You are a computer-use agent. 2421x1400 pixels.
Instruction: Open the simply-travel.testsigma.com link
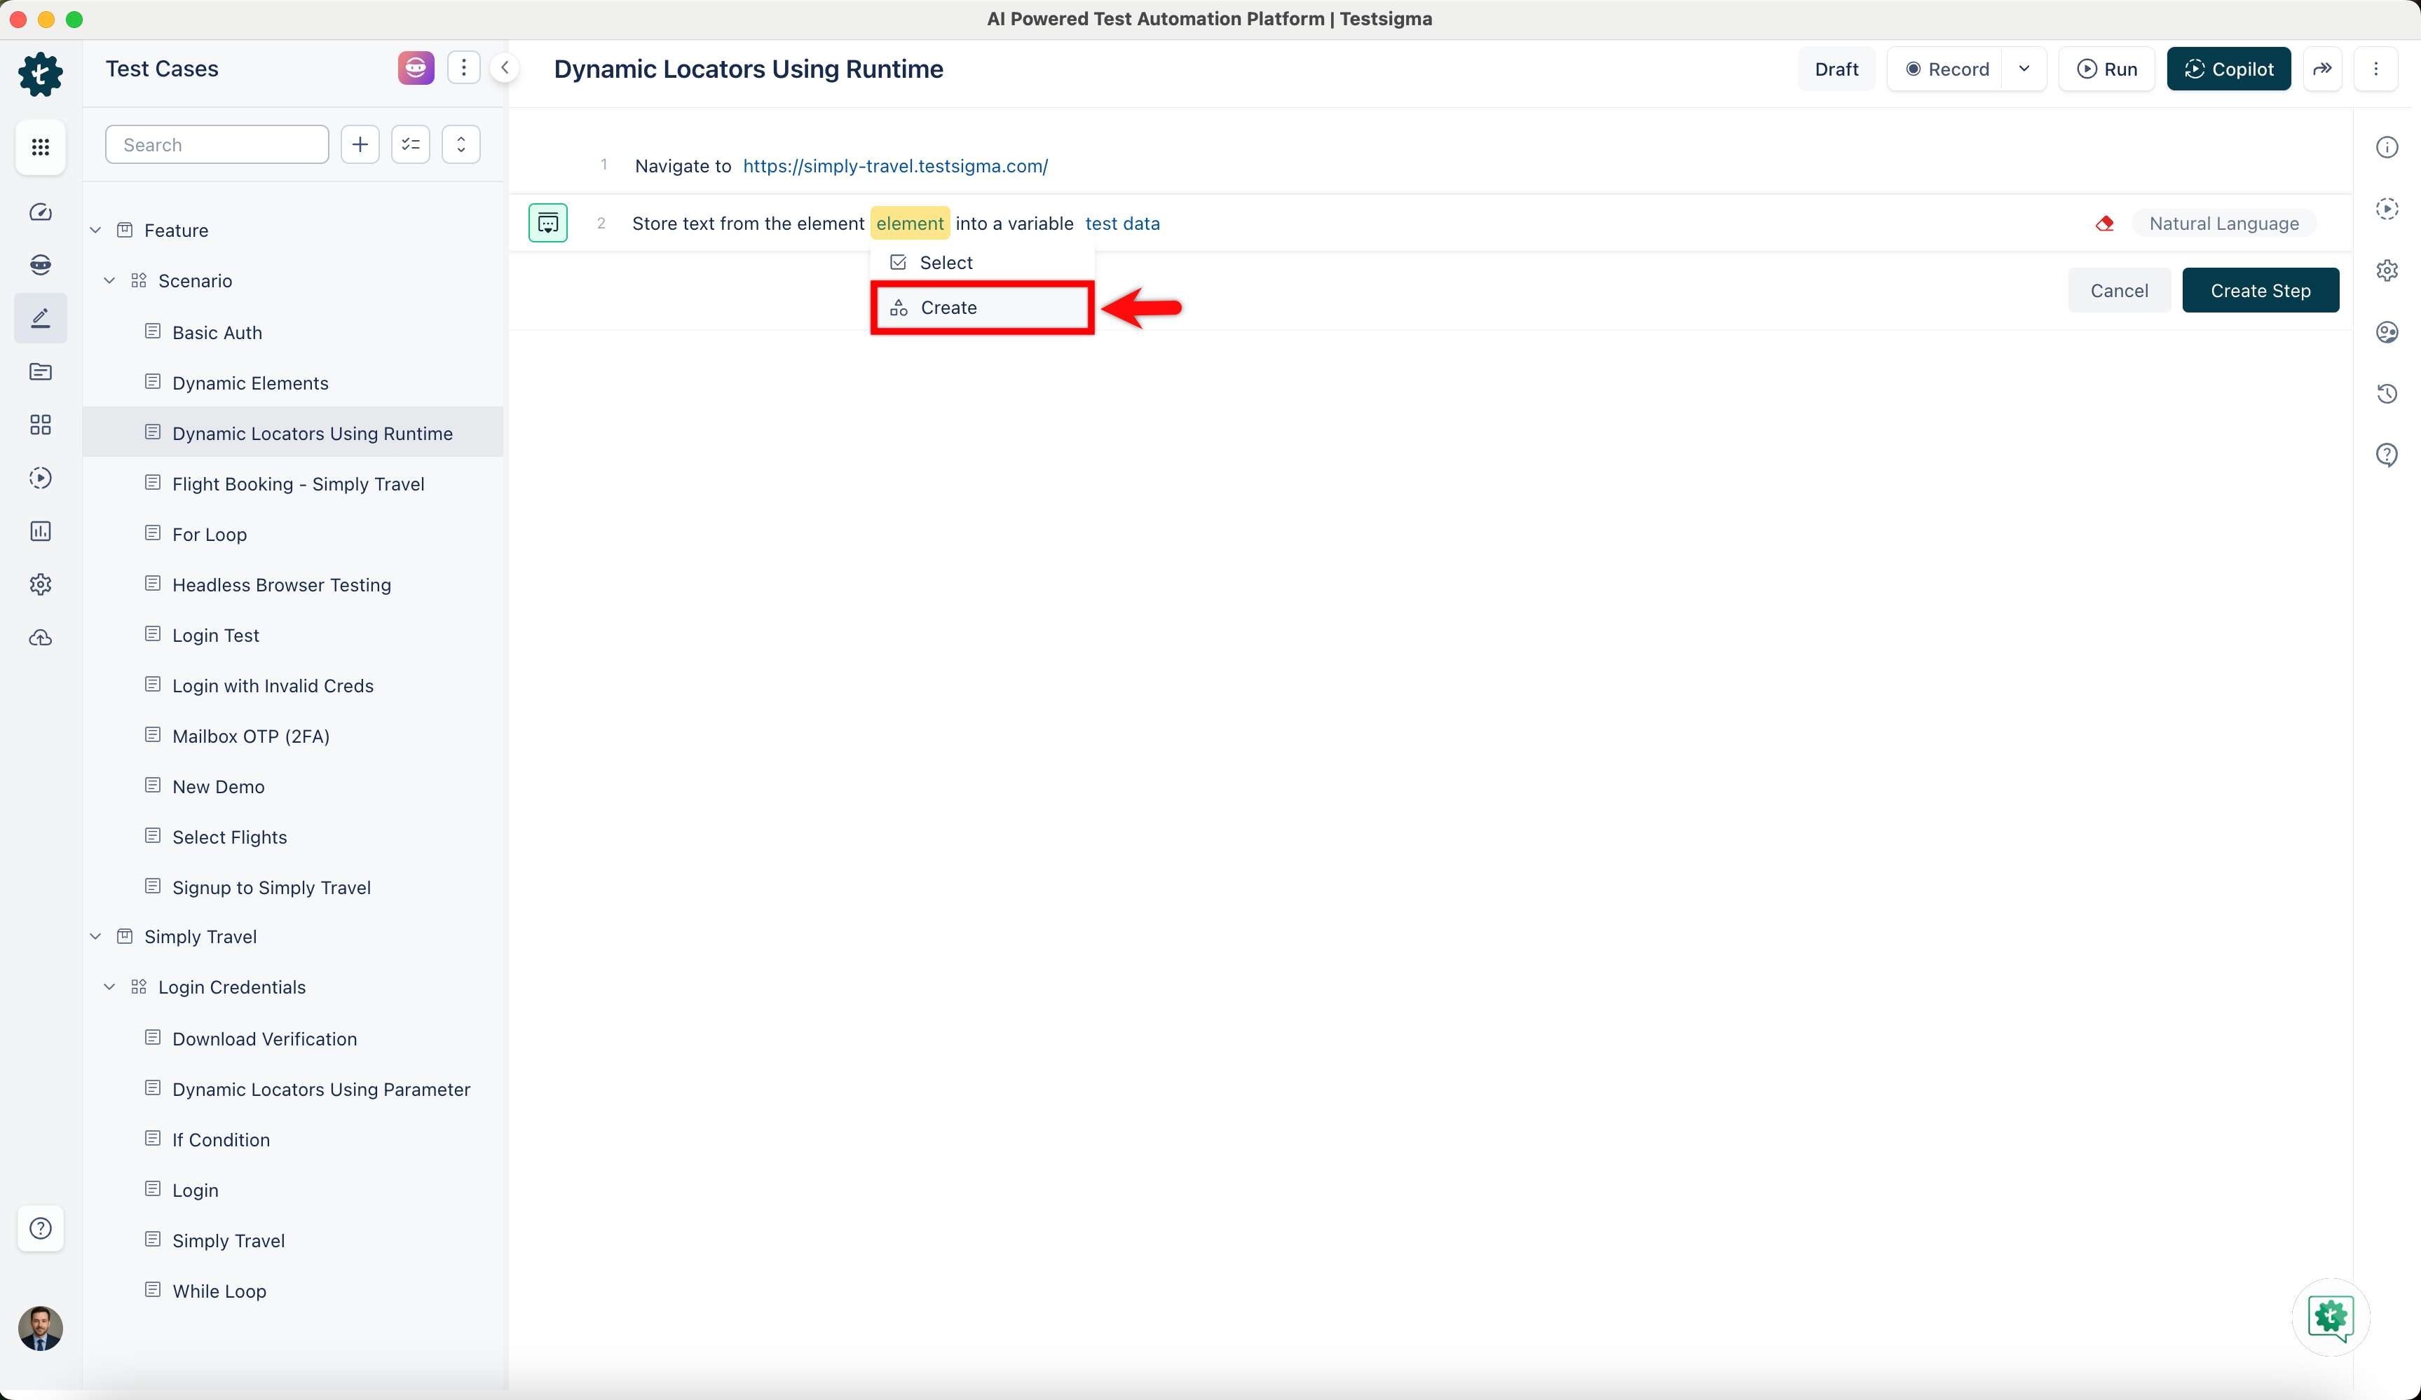(895, 166)
